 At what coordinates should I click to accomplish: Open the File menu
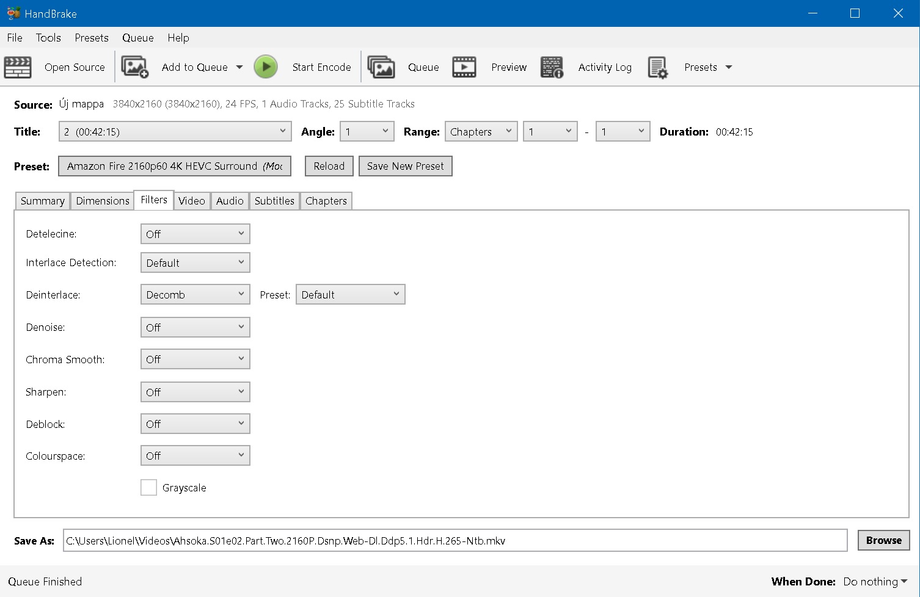coord(15,37)
